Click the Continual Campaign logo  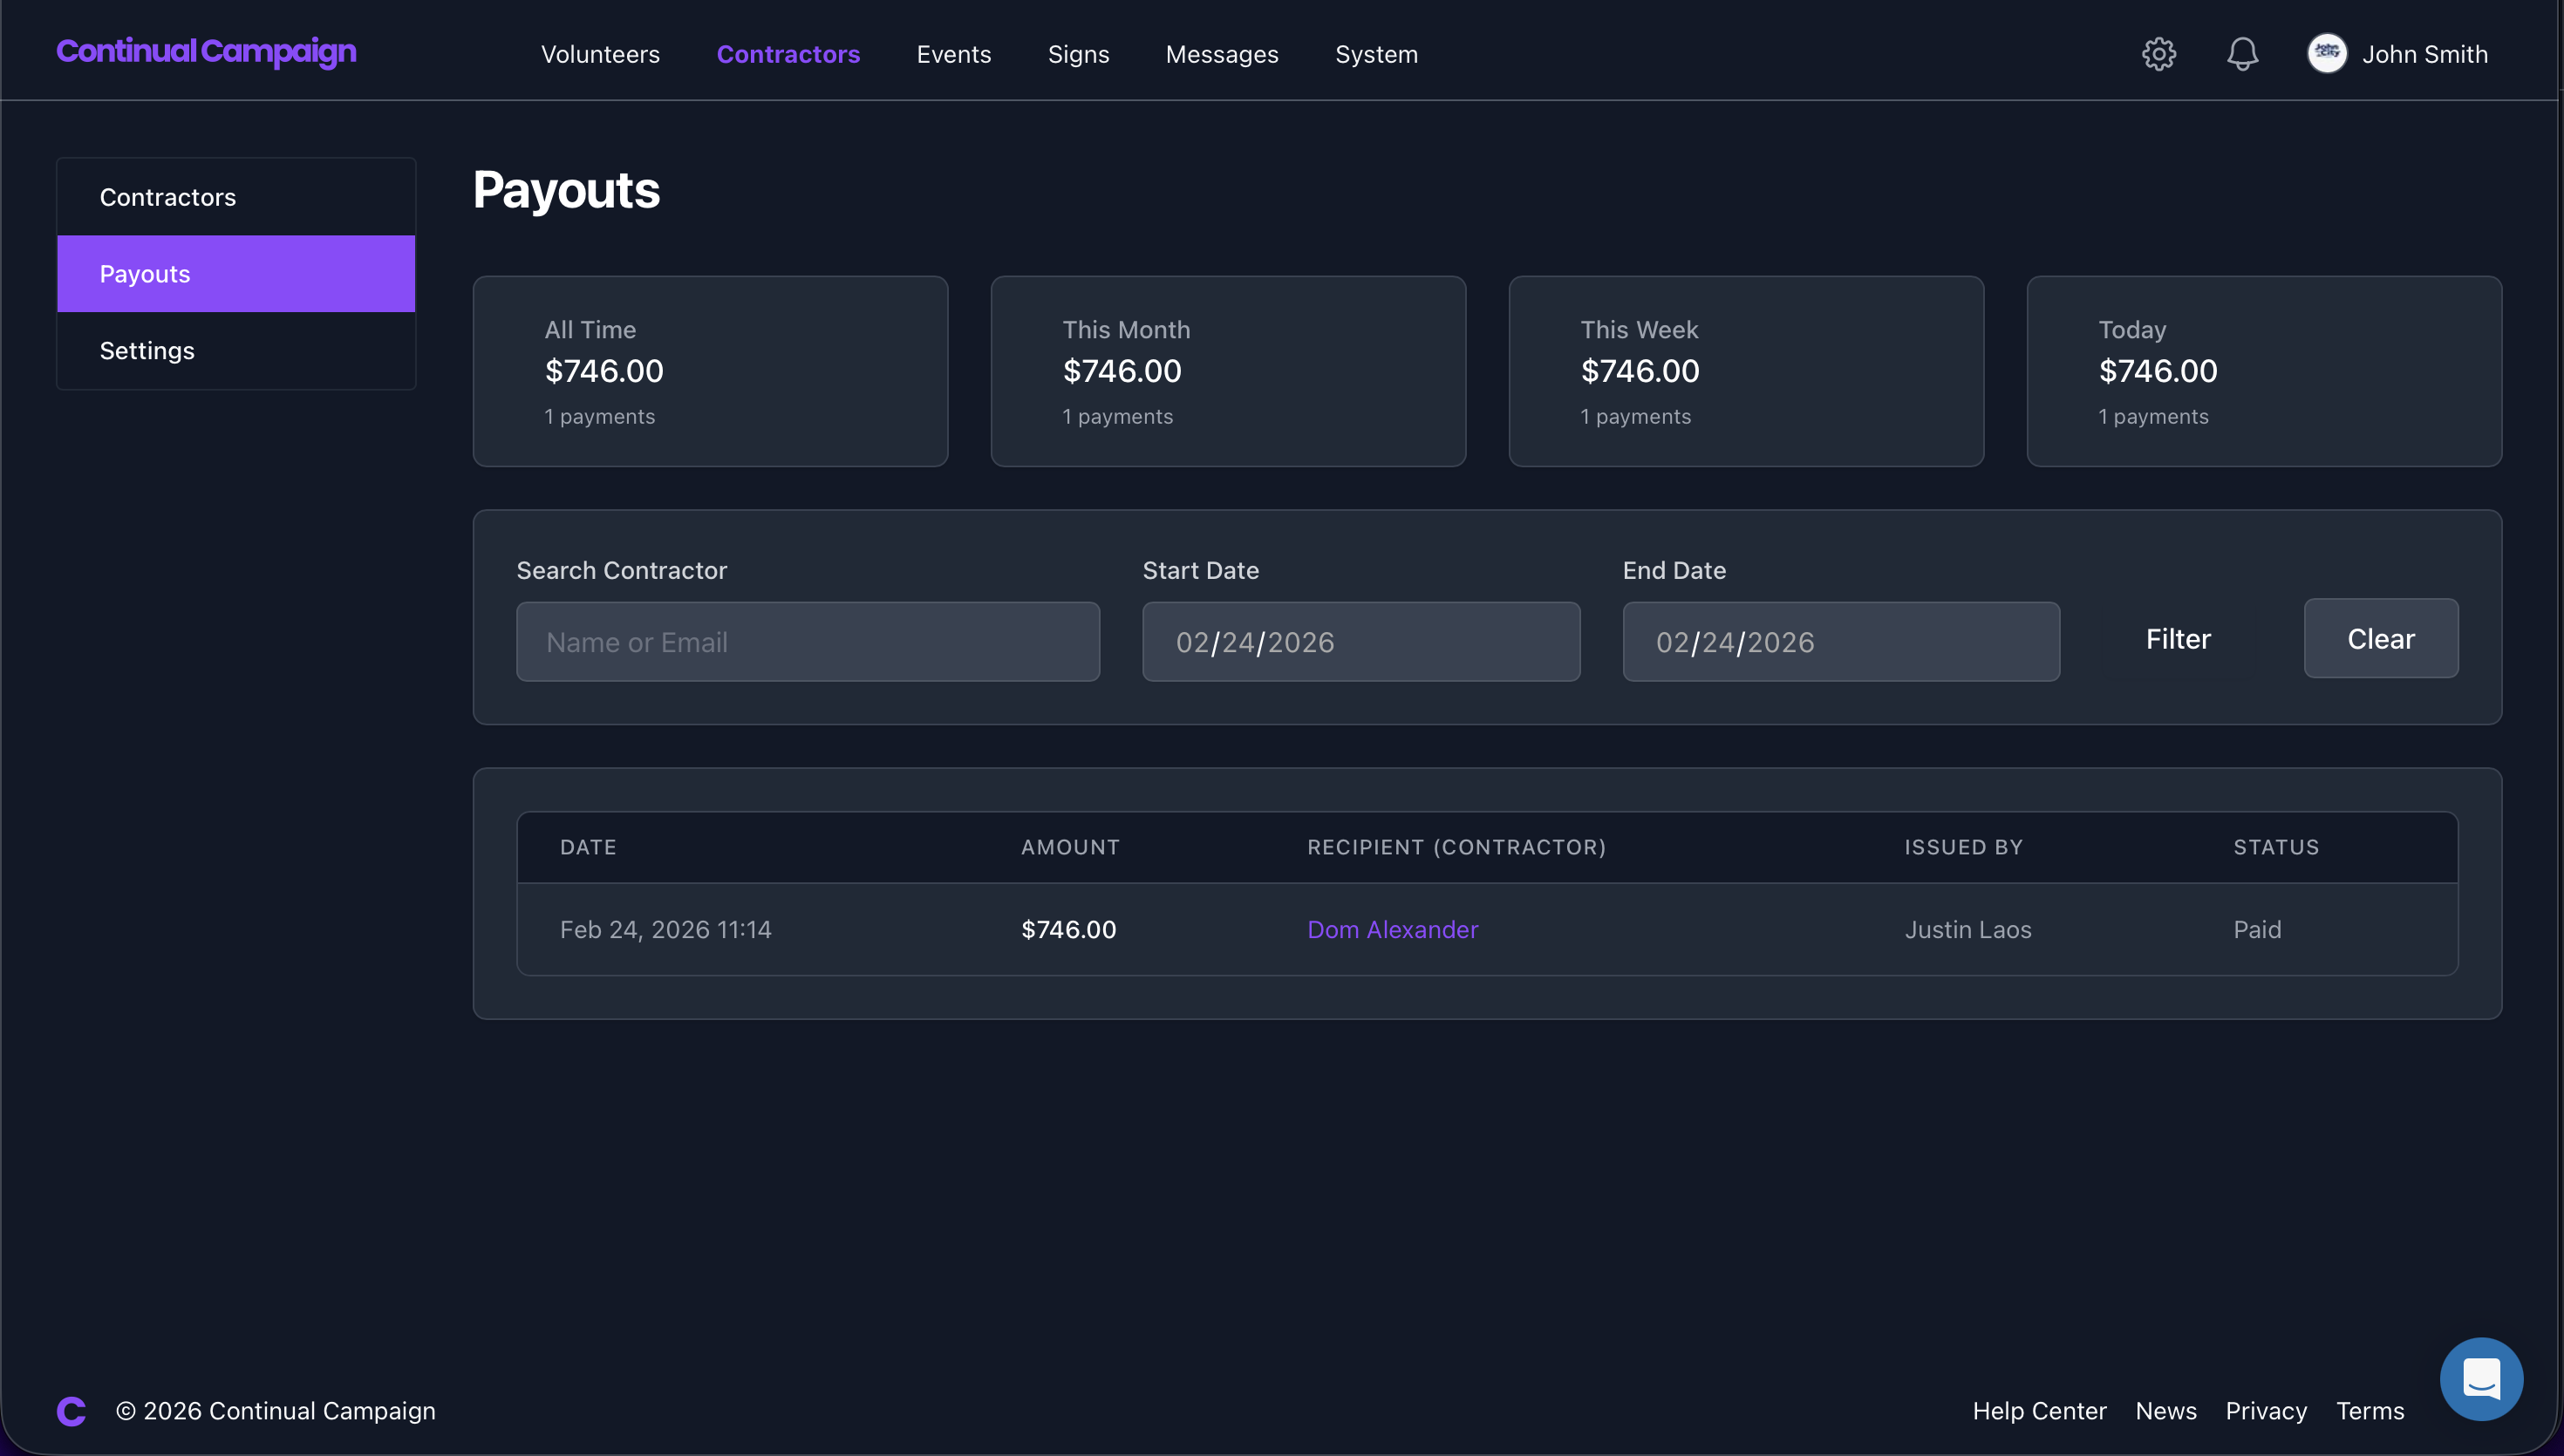[206, 52]
